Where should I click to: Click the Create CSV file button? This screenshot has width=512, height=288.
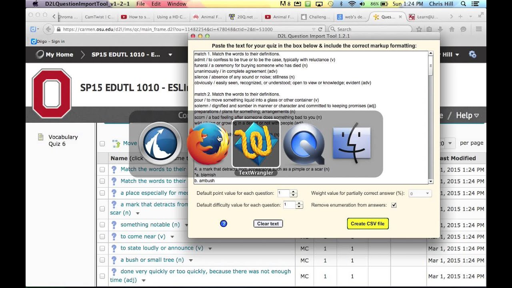click(368, 224)
